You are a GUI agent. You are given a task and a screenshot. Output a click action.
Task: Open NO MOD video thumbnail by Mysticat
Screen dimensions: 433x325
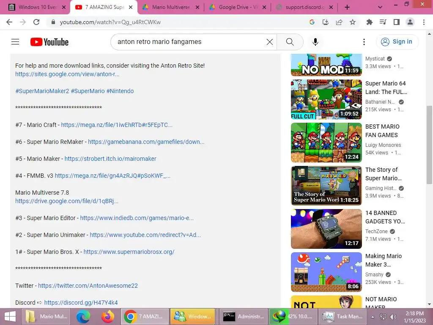click(326, 65)
